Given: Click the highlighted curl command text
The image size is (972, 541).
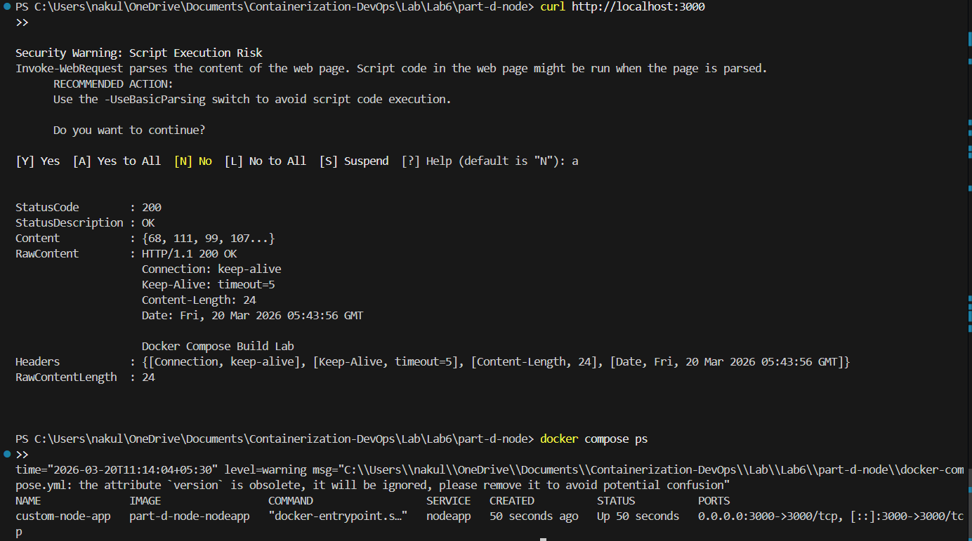Looking at the screenshot, I should coord(551,6).
